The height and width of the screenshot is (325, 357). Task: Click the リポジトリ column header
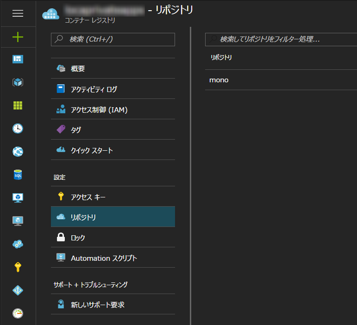pyautogui.click(x=221, y=57)
